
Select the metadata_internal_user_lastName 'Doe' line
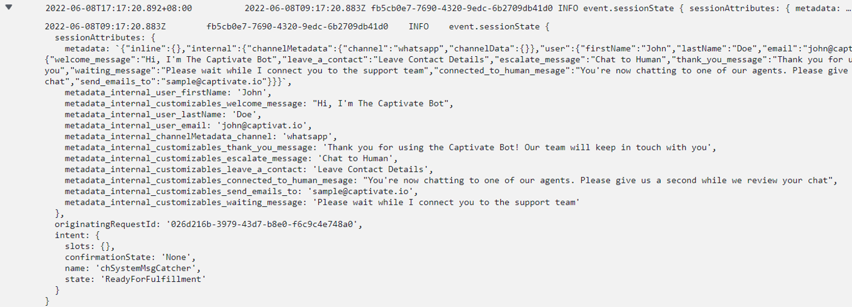tap(163, 114)
